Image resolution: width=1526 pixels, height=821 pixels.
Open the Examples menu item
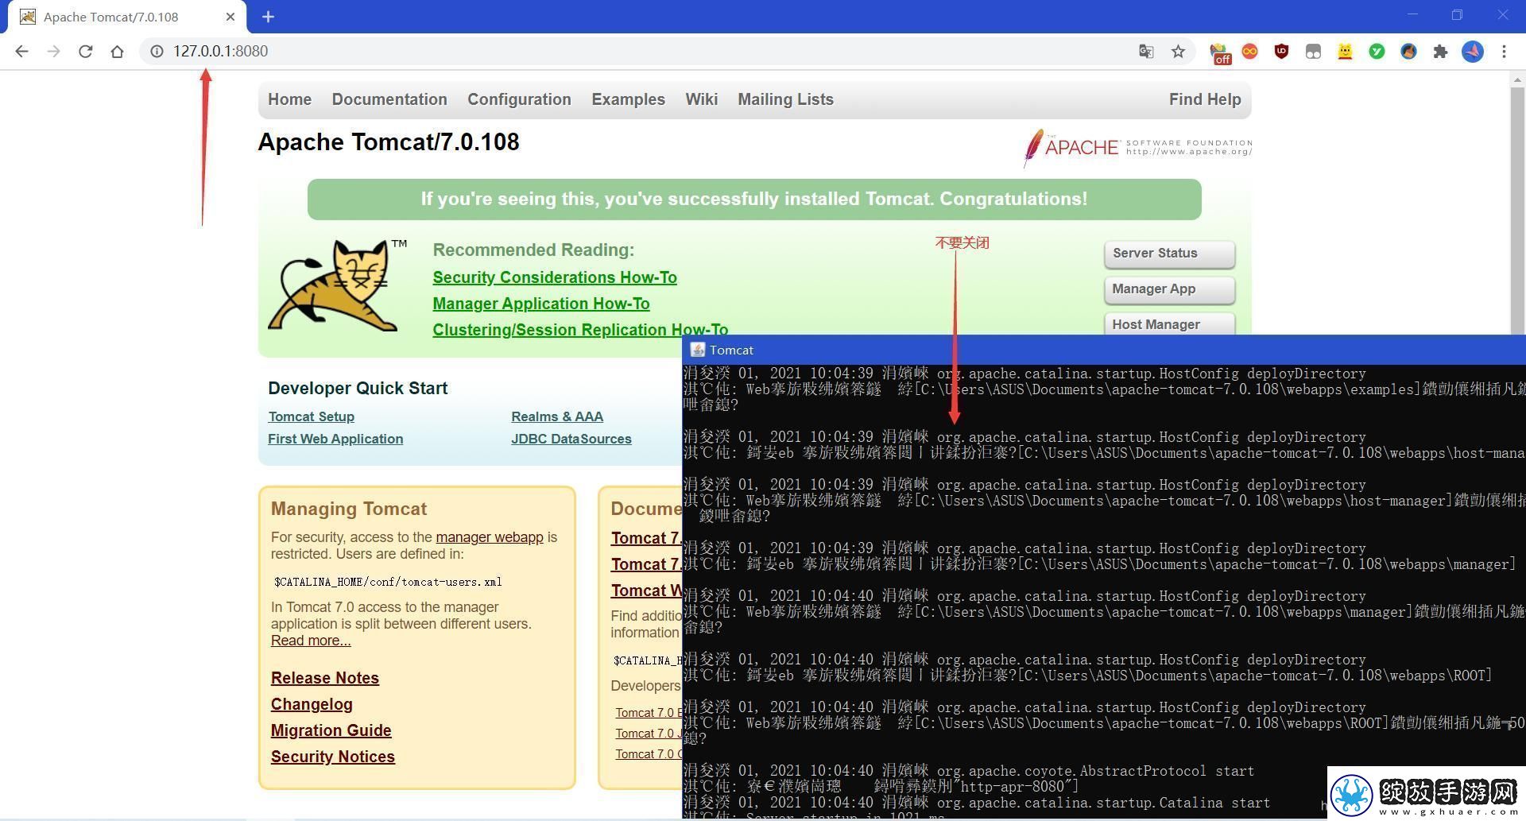click(628, 99)
